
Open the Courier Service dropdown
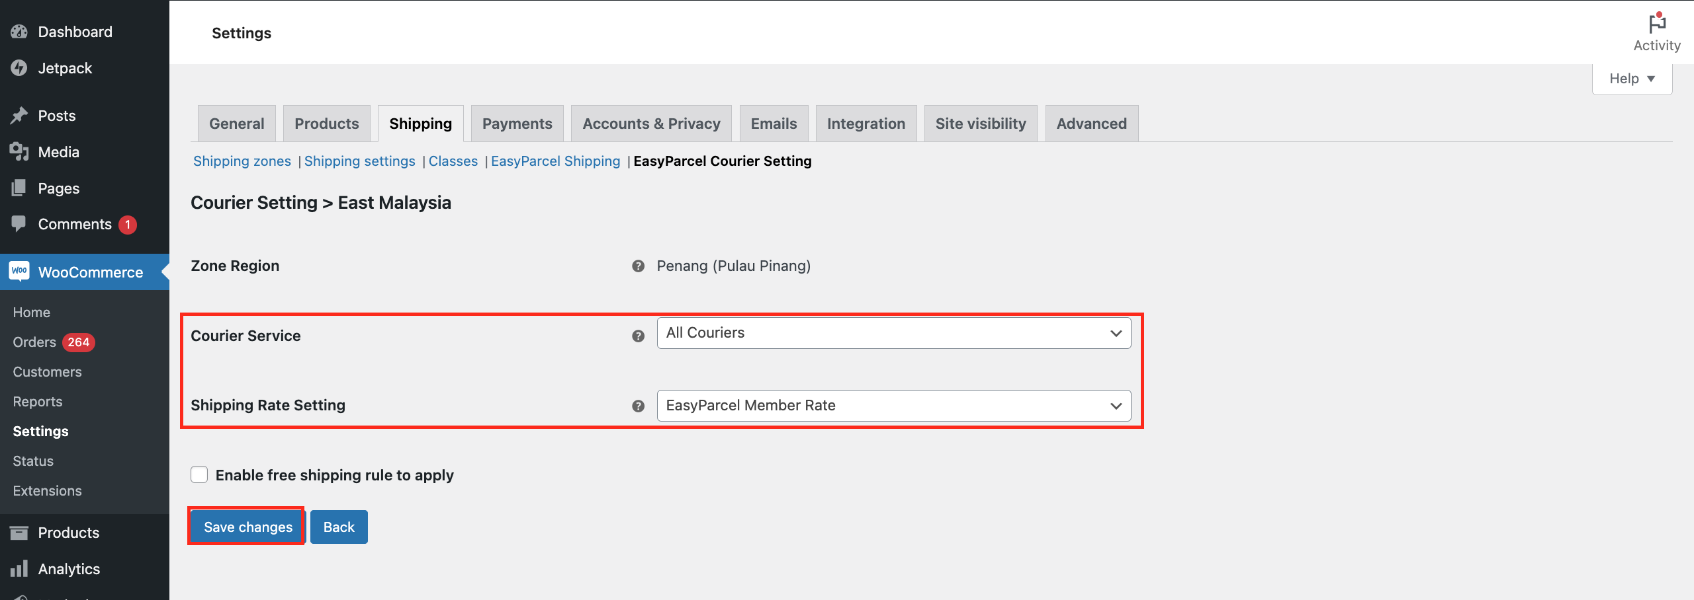coord(894,333)
